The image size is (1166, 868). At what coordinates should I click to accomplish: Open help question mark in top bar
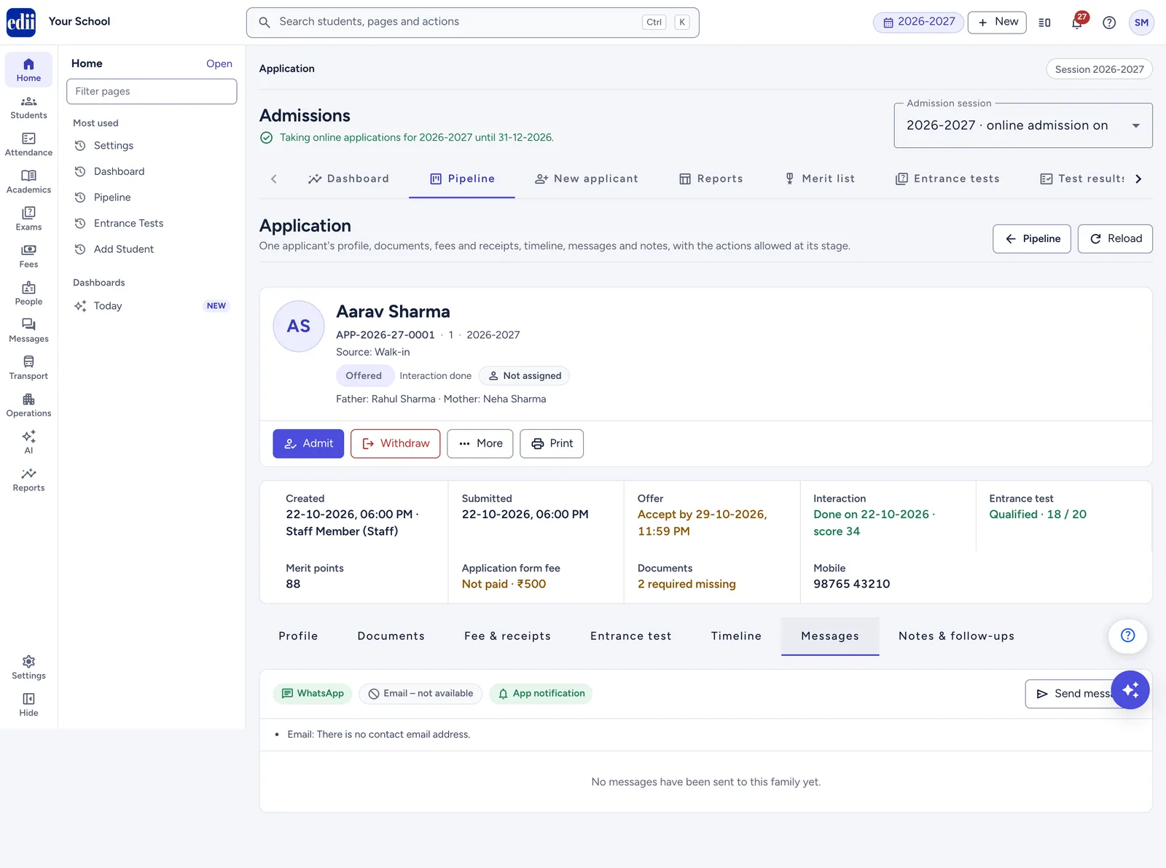coord(1109,23)
